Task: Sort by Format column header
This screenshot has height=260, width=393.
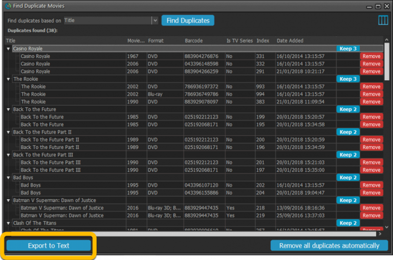Action: point(165,40)
